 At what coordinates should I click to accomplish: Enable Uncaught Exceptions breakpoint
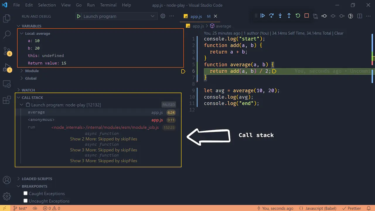click(25, 201)
